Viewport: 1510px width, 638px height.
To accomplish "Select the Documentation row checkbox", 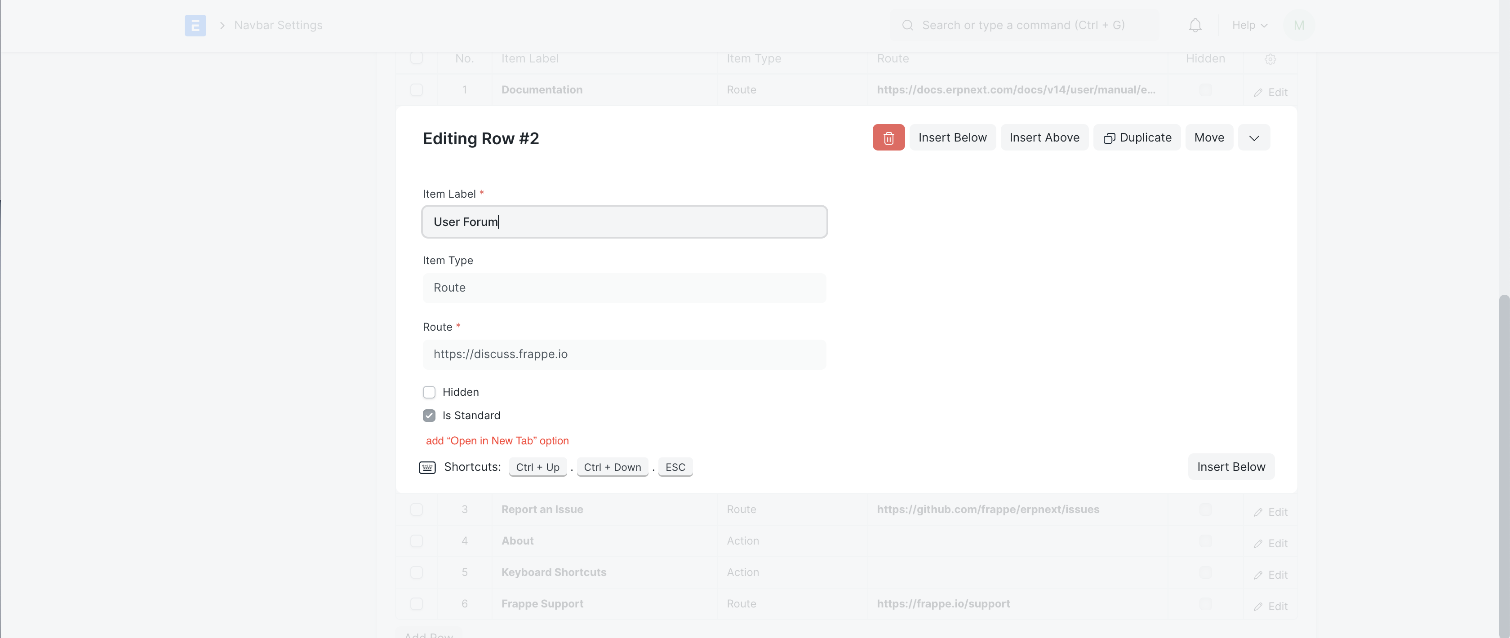I will pos(417,90).
